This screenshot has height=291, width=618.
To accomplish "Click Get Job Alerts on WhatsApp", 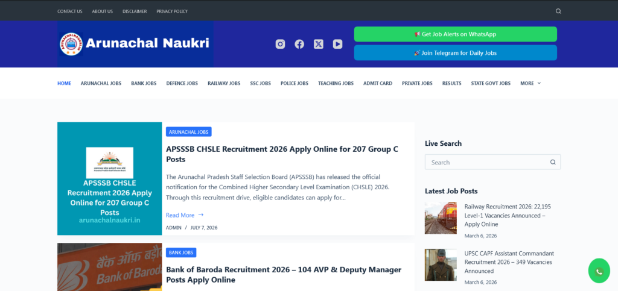I will [x=455, y=34].
